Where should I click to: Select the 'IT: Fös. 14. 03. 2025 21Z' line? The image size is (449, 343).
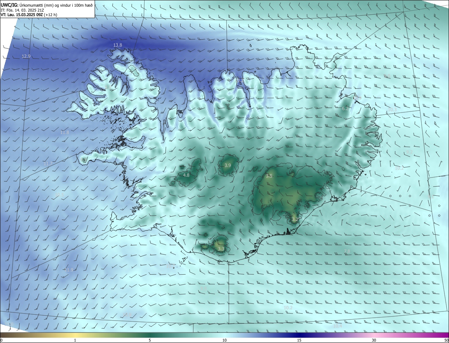(x=22, y=10)
